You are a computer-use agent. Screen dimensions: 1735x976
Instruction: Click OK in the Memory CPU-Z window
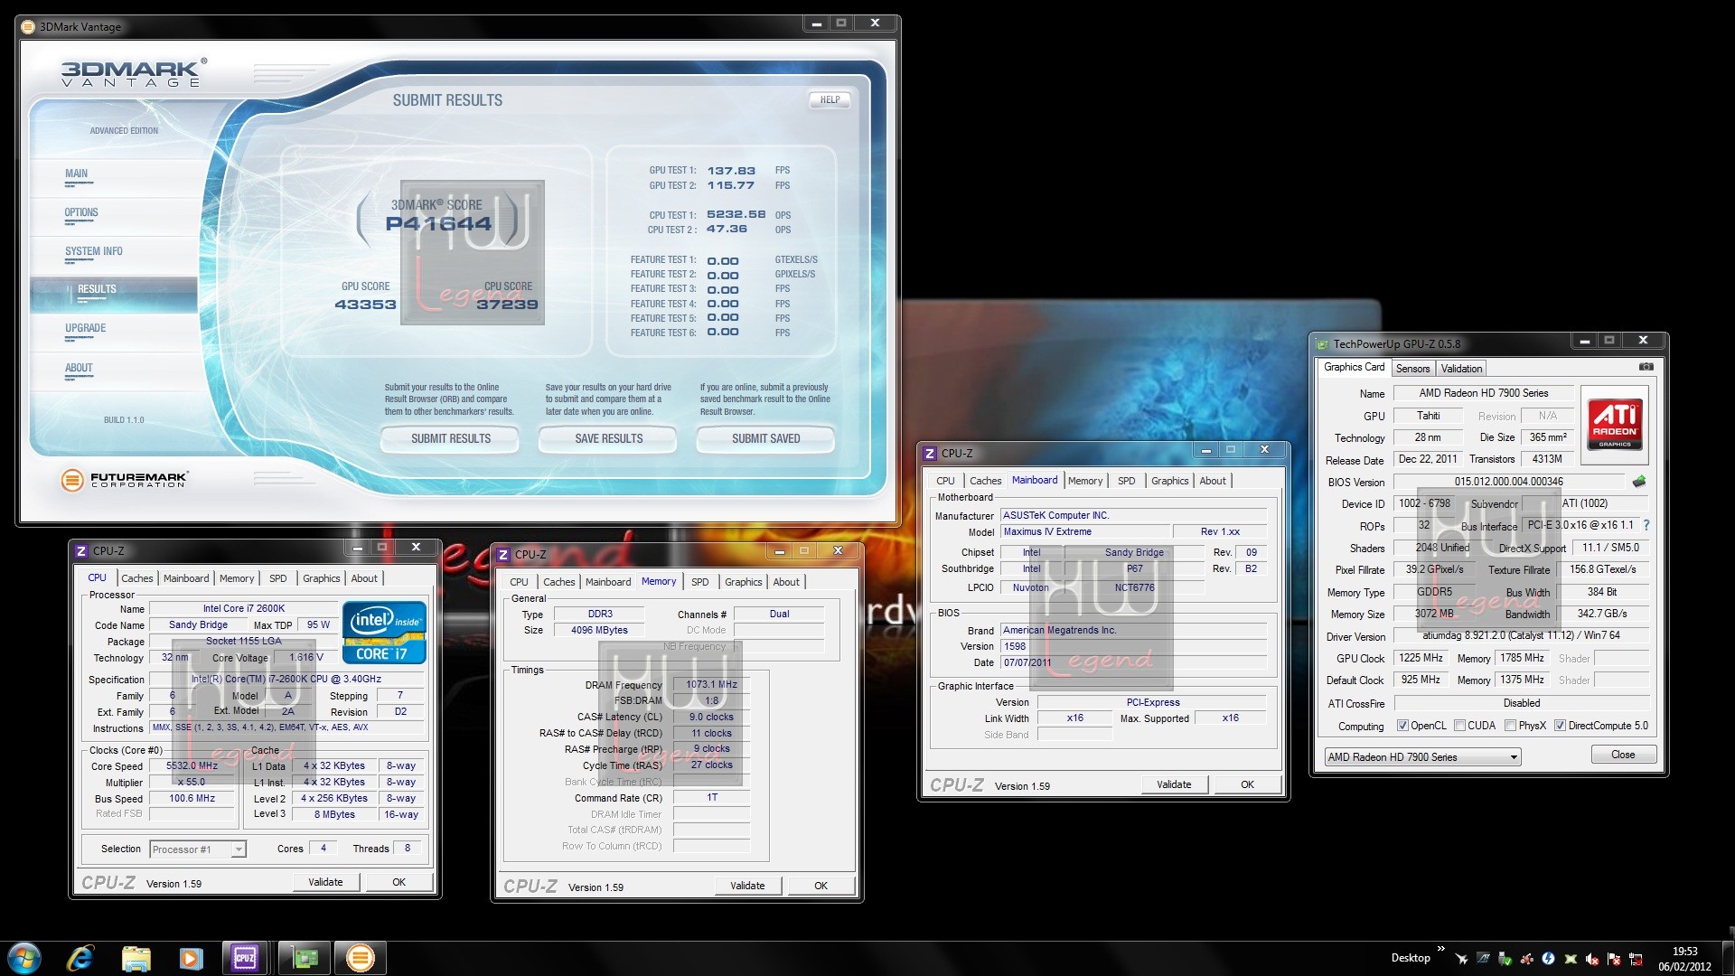click(821, 886)
